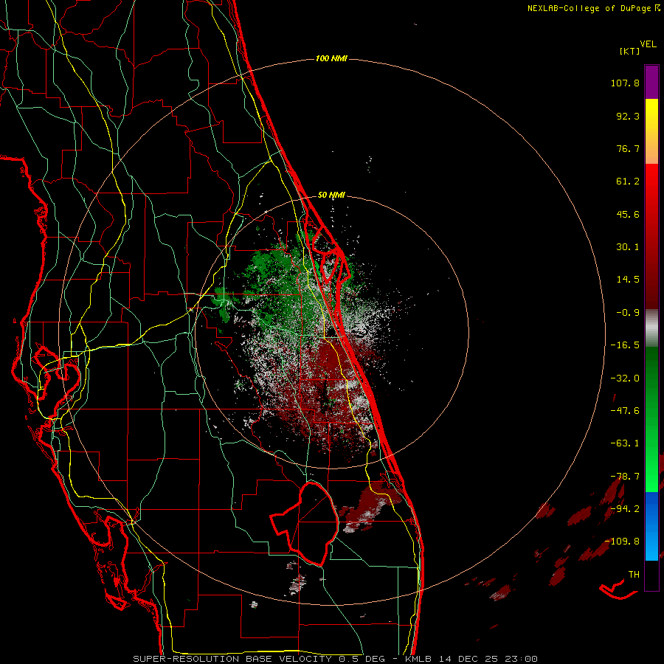
Task: Click the 45.6 legend value
Action: pos(628,214)
